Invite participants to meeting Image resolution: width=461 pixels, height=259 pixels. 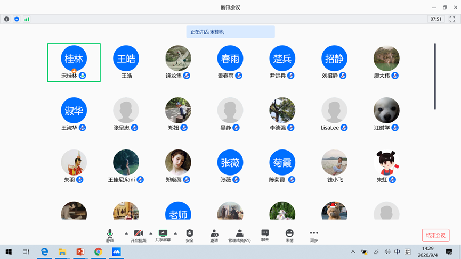coord(214,235)
